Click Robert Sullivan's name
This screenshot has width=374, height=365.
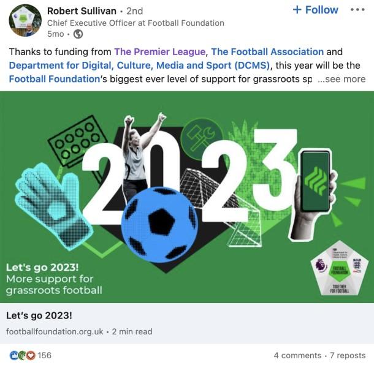pyautogui.click(x=82, y=11)
